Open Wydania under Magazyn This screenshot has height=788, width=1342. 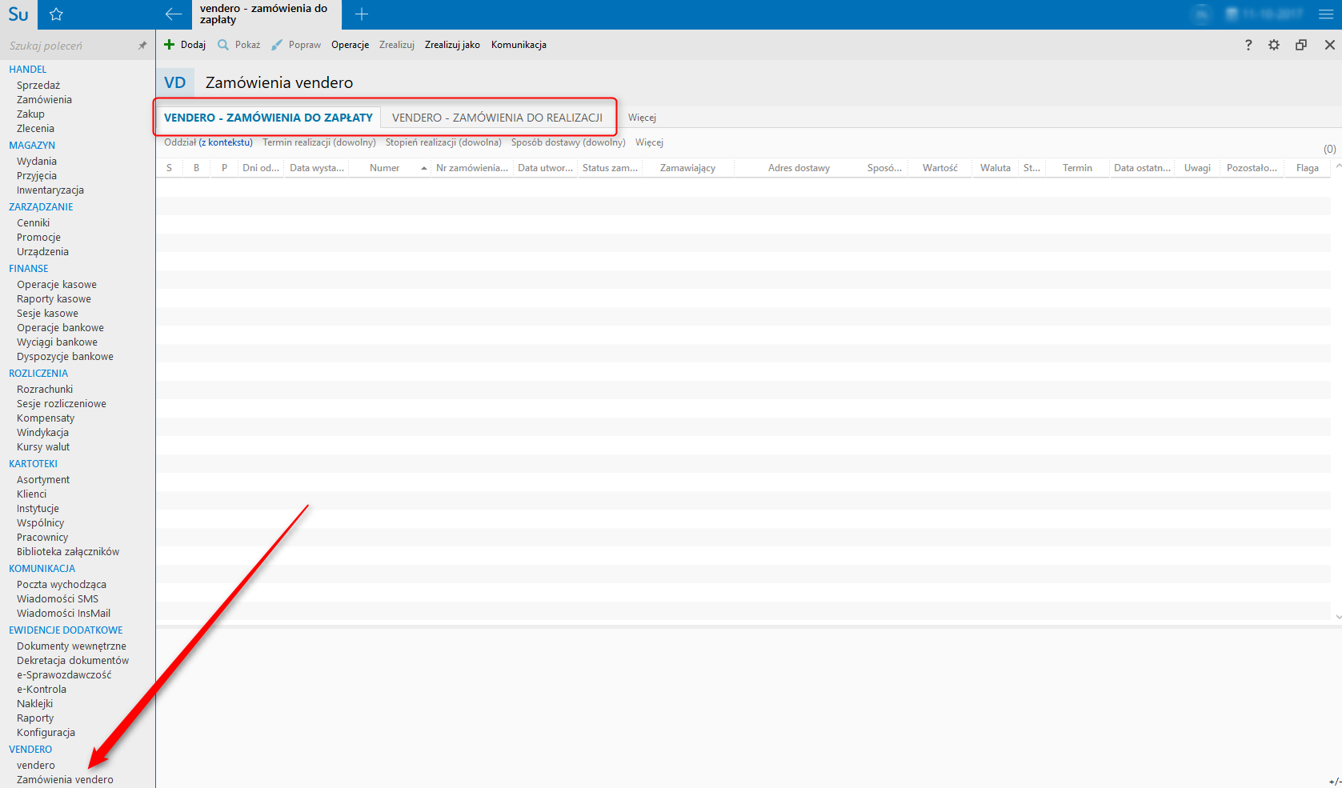[x=37, y=162]
